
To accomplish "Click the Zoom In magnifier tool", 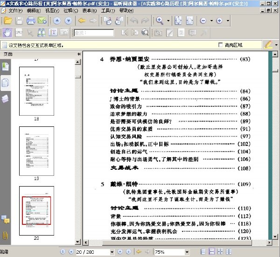I will point(160,21).
